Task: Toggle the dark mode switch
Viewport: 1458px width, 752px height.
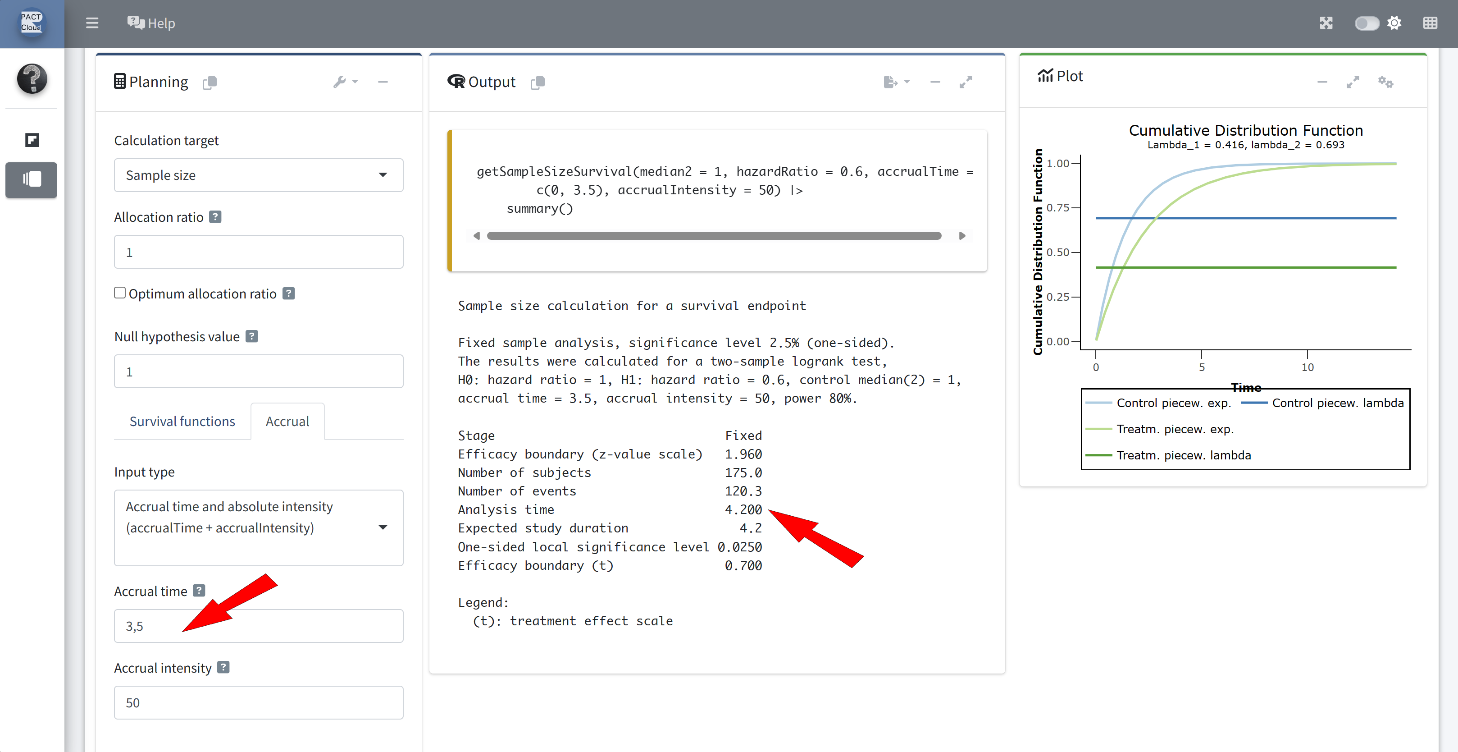Action: 1367,23
